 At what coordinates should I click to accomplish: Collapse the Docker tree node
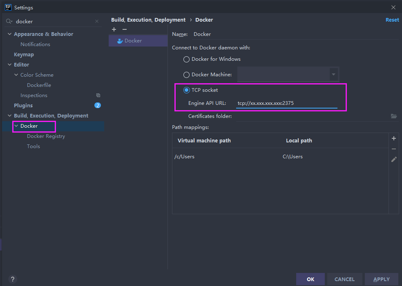point(16,126)
